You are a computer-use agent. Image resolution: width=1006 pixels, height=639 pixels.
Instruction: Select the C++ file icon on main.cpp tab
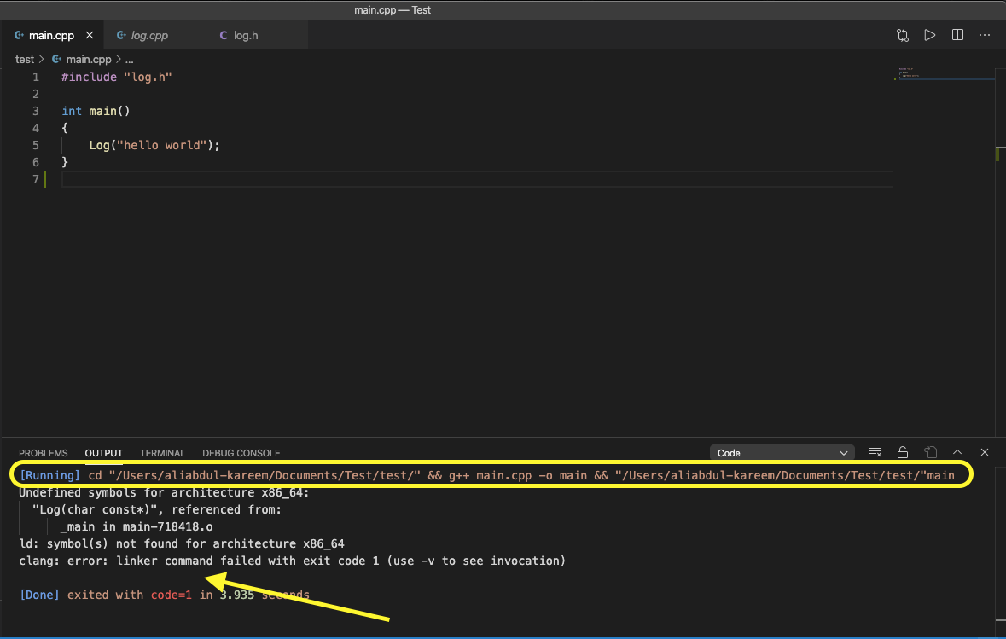pos(19,35)
